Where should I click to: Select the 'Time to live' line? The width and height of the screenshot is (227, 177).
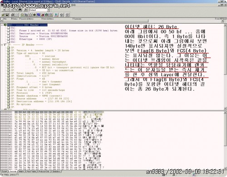38,90
